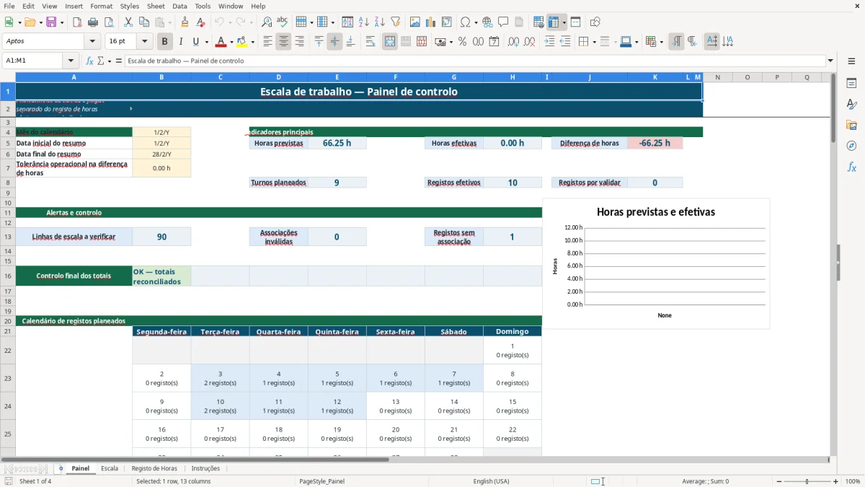The width and height of the screenshot is (865, 487).
Task: Open background color dropdown arrow
Action: pos(252,42)
